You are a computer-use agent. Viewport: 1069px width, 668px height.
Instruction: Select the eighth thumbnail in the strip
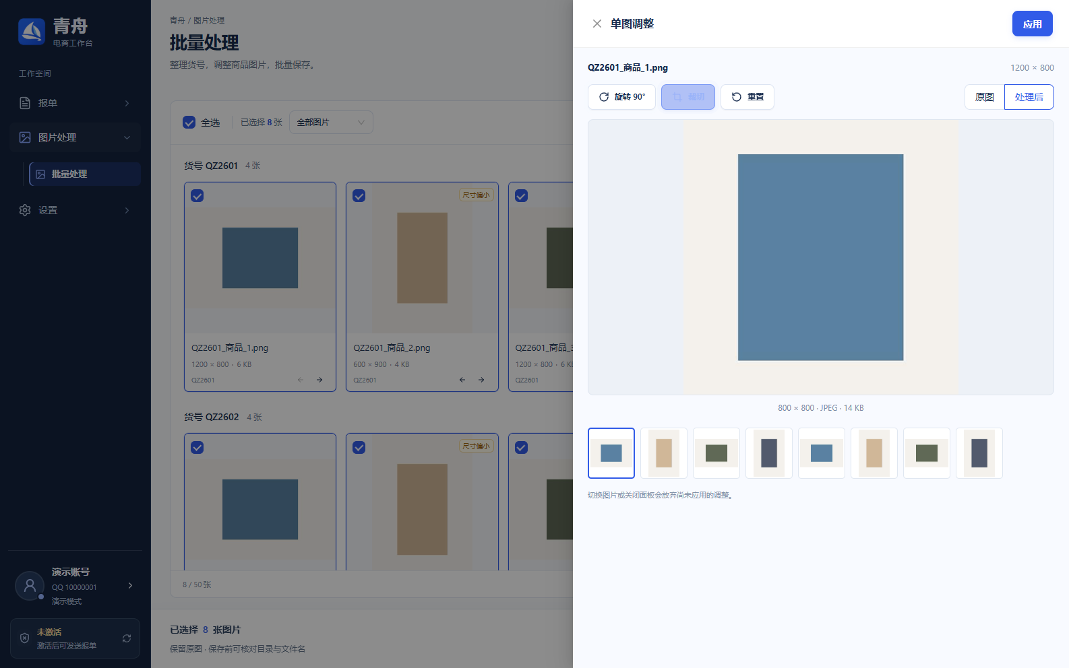(979, 453)
